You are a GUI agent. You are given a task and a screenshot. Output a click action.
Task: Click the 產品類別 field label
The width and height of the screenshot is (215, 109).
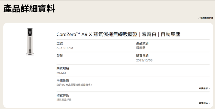[x=142, y=43]
